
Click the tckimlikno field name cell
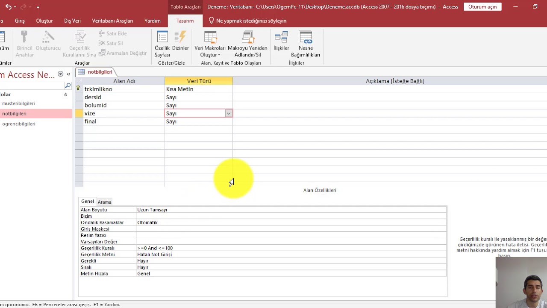(x=124, y=89)
